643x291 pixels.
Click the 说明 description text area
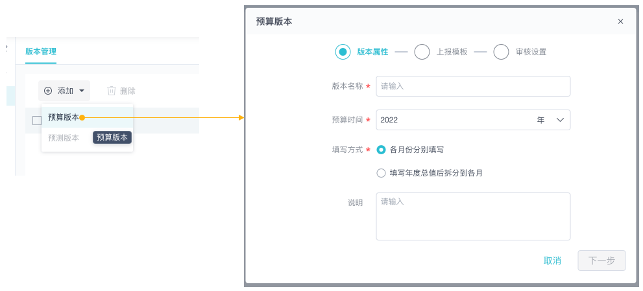473,216
